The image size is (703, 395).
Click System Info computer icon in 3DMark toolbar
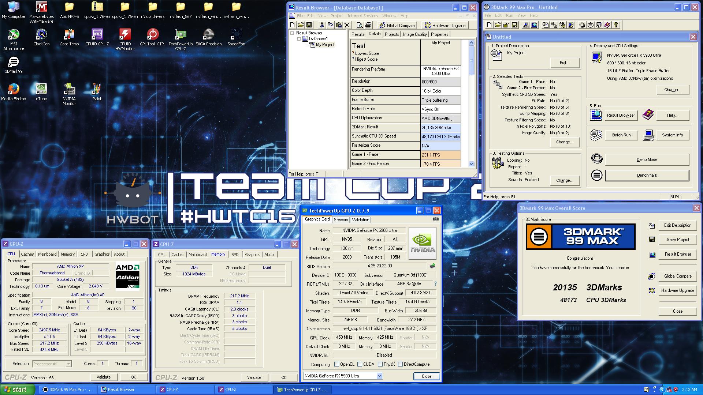point(526,25)
